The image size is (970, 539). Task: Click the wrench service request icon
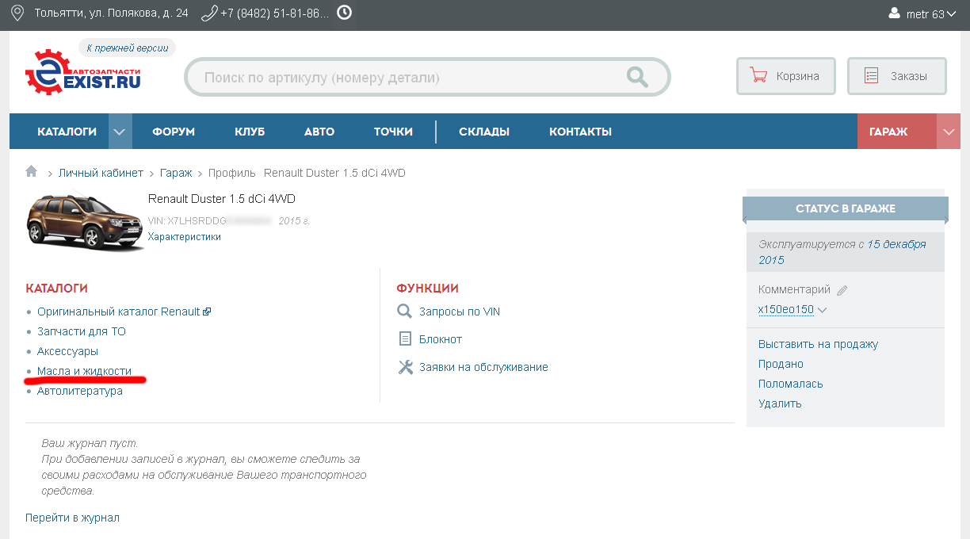tap(405, 367)
